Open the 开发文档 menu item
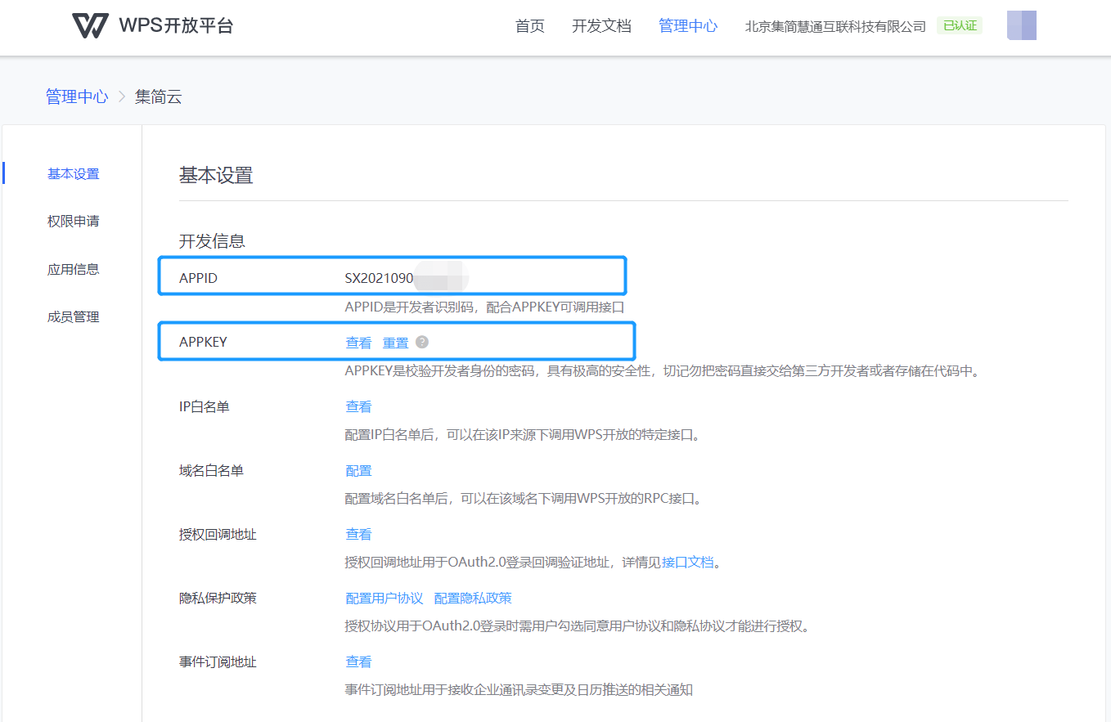Viewport: 1111px width, 722px height. point(601,25)
